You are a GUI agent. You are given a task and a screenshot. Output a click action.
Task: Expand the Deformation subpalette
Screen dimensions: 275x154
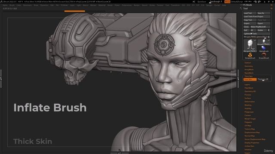pos(250,102)
